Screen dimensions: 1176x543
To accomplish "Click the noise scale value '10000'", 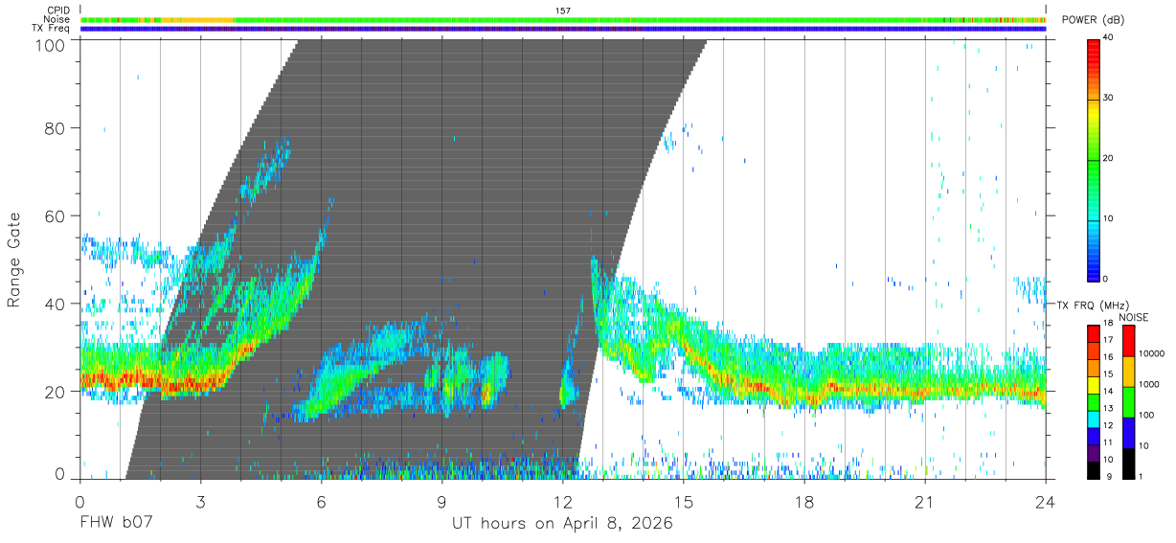I will click(x=1151, y=353).
